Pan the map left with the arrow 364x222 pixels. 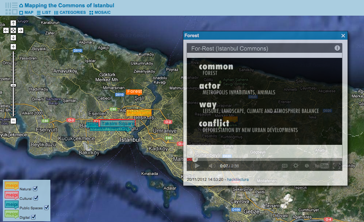coord(6,30)
